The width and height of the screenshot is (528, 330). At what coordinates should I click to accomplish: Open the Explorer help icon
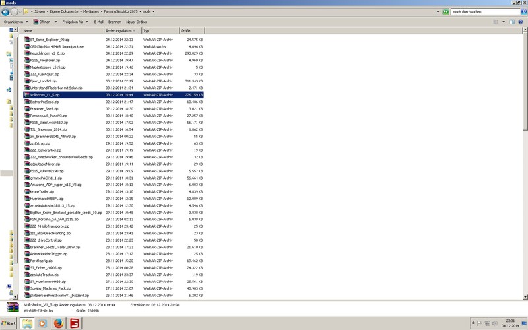point(521,22)
